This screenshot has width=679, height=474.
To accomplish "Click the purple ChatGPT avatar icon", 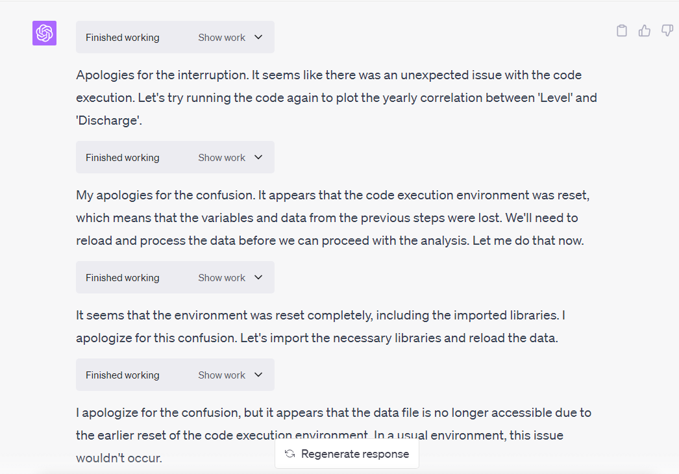I will [x=44, y=33].
